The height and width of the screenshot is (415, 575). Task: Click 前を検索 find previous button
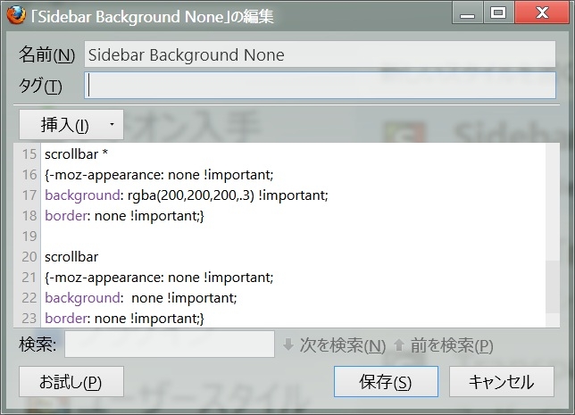[x=443, y=345]
